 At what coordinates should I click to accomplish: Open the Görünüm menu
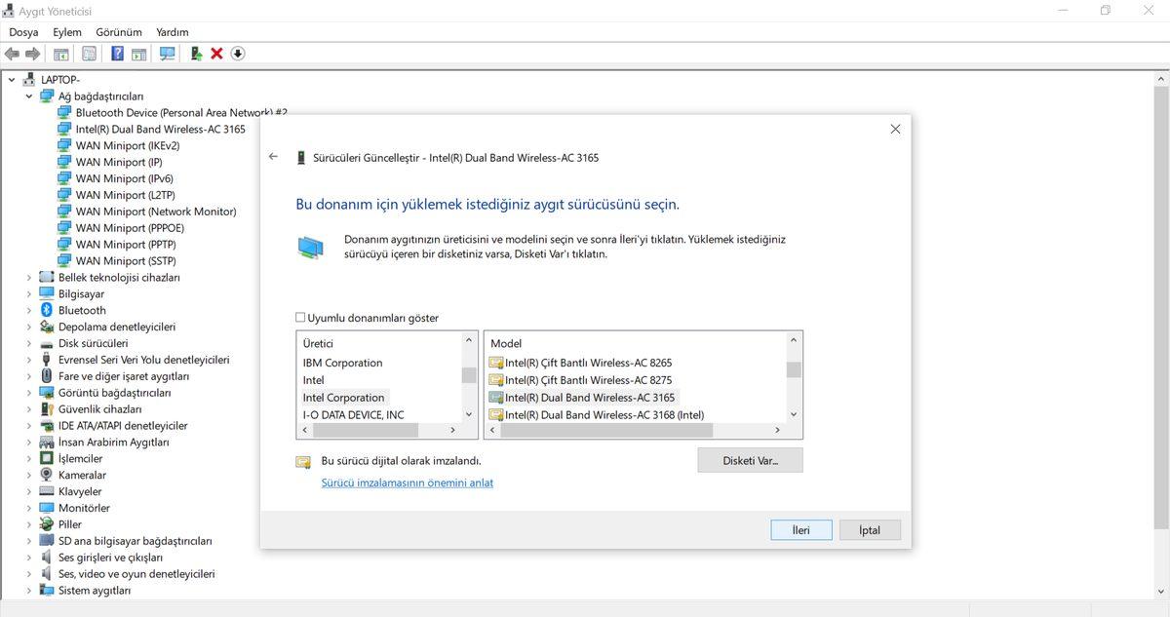coord(118,32)
